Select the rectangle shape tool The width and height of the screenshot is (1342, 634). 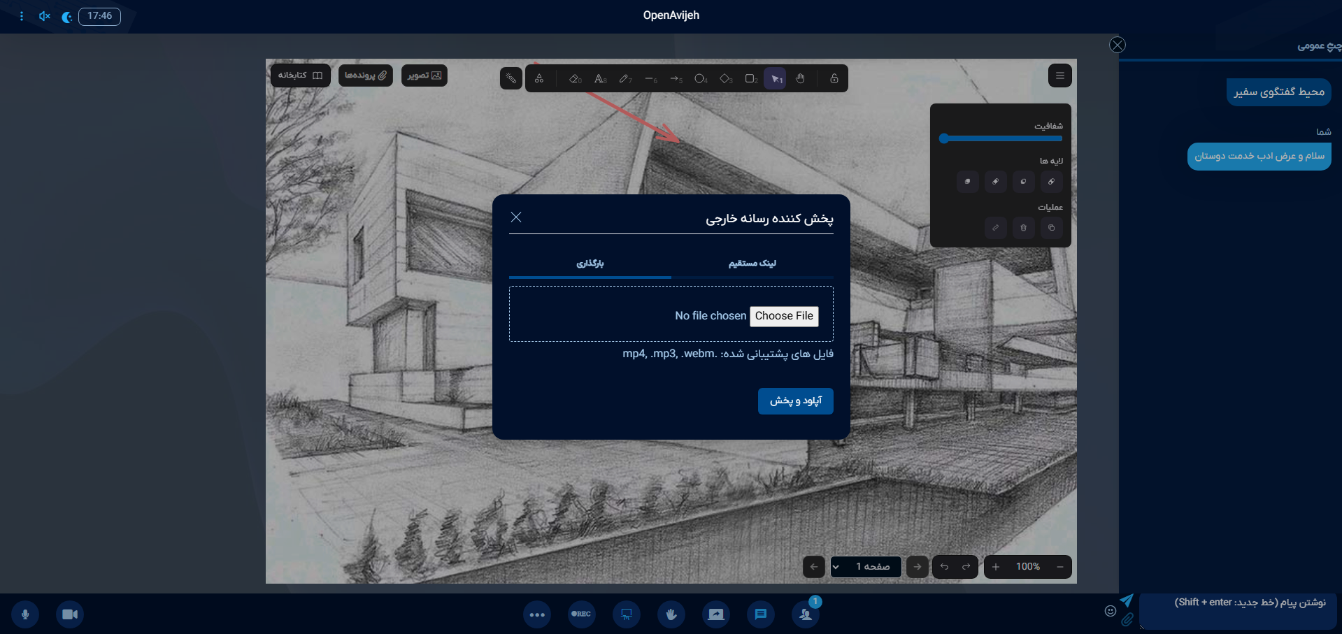coord(751,79)
